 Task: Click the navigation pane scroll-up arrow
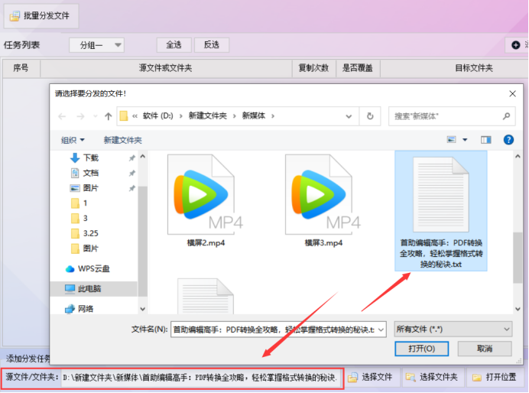click(143, 157)
